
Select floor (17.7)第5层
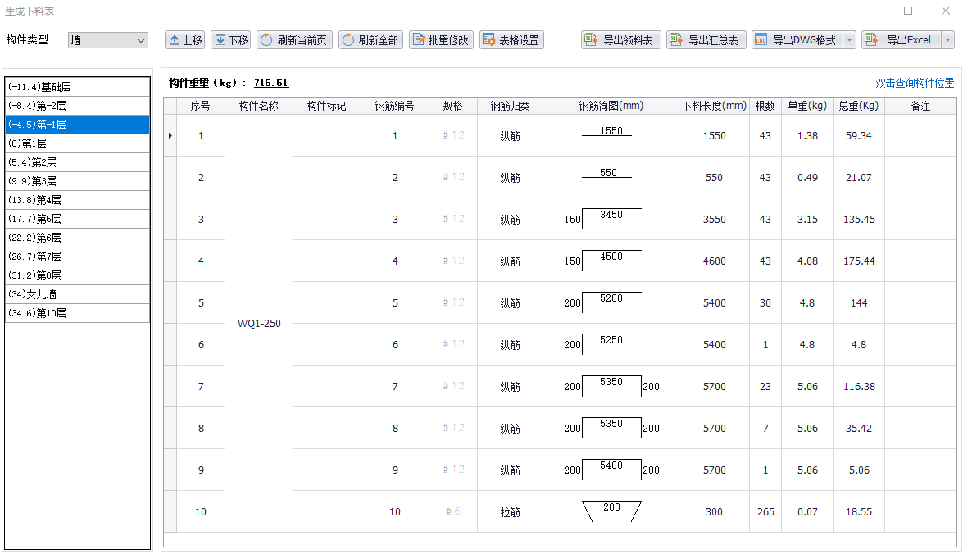[x=77, y=219]
